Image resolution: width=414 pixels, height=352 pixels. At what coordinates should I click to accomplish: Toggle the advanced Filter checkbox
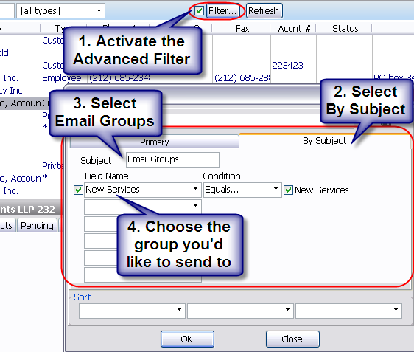199,11
